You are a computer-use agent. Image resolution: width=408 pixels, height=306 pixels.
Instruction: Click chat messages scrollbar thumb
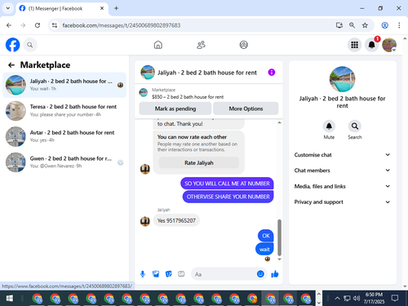click(279, 237)
